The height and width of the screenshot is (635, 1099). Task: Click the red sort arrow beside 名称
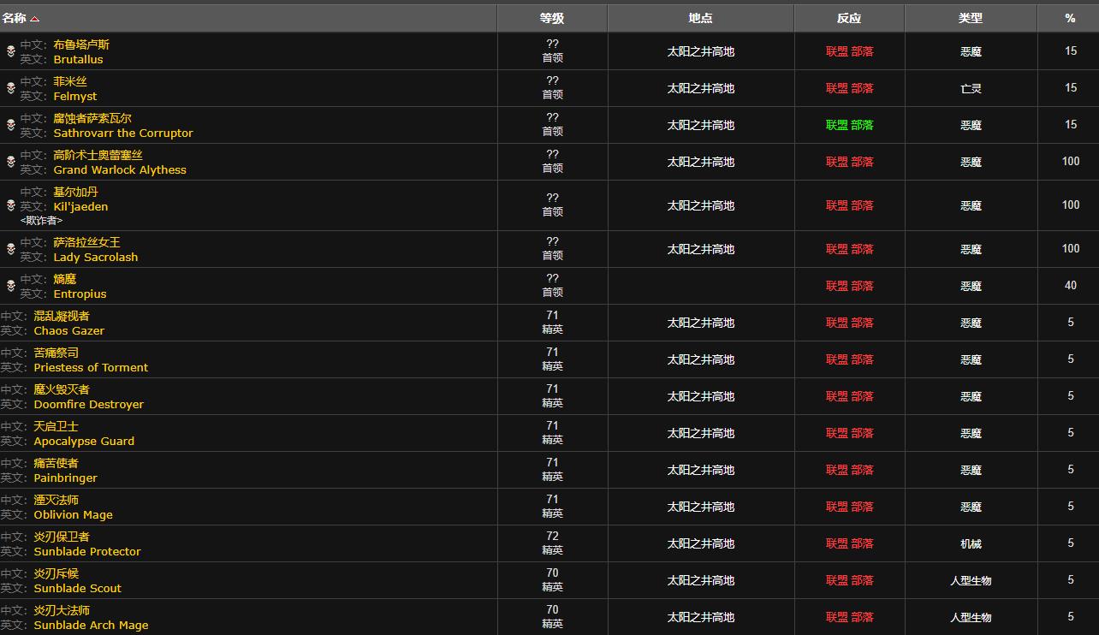pyautogui.click(x=34, y=19)
